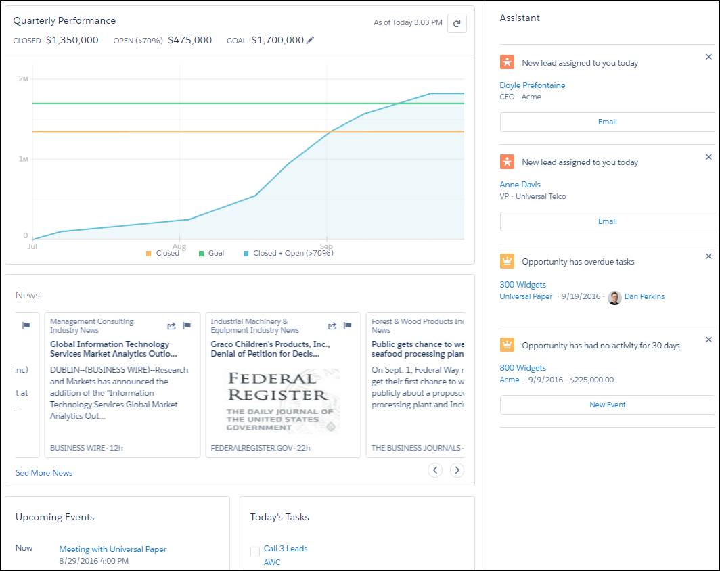This screenshot has width=720, height=571.
Task: Flag the Federal Register news article
Action: (x=347, y=325)
